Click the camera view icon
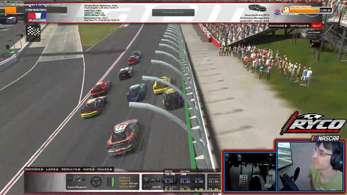Screen dimensions: 347x195 77,179
